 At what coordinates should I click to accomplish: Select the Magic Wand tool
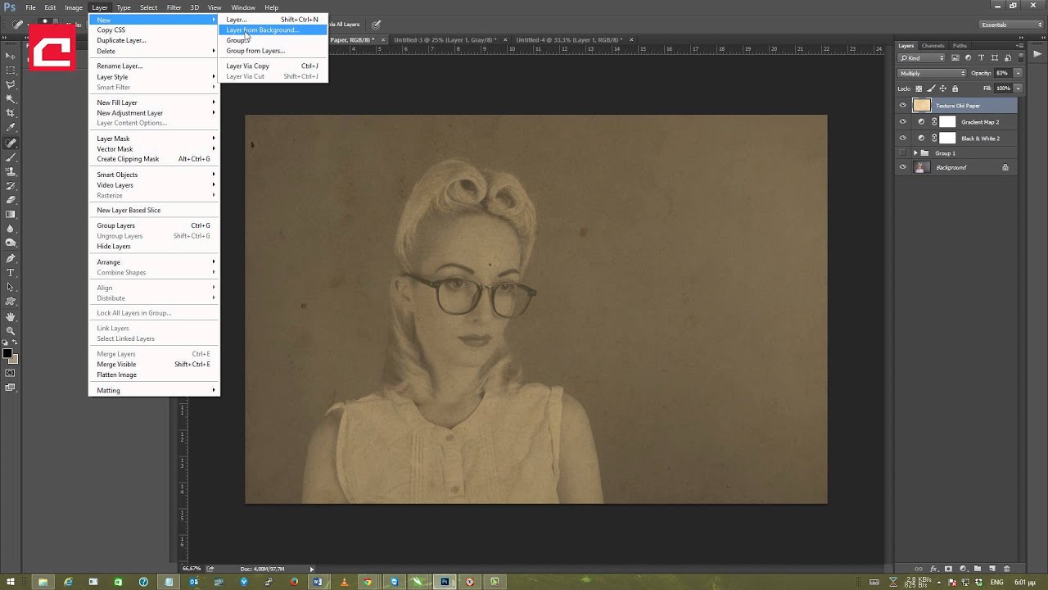click(x=11, y=98)
